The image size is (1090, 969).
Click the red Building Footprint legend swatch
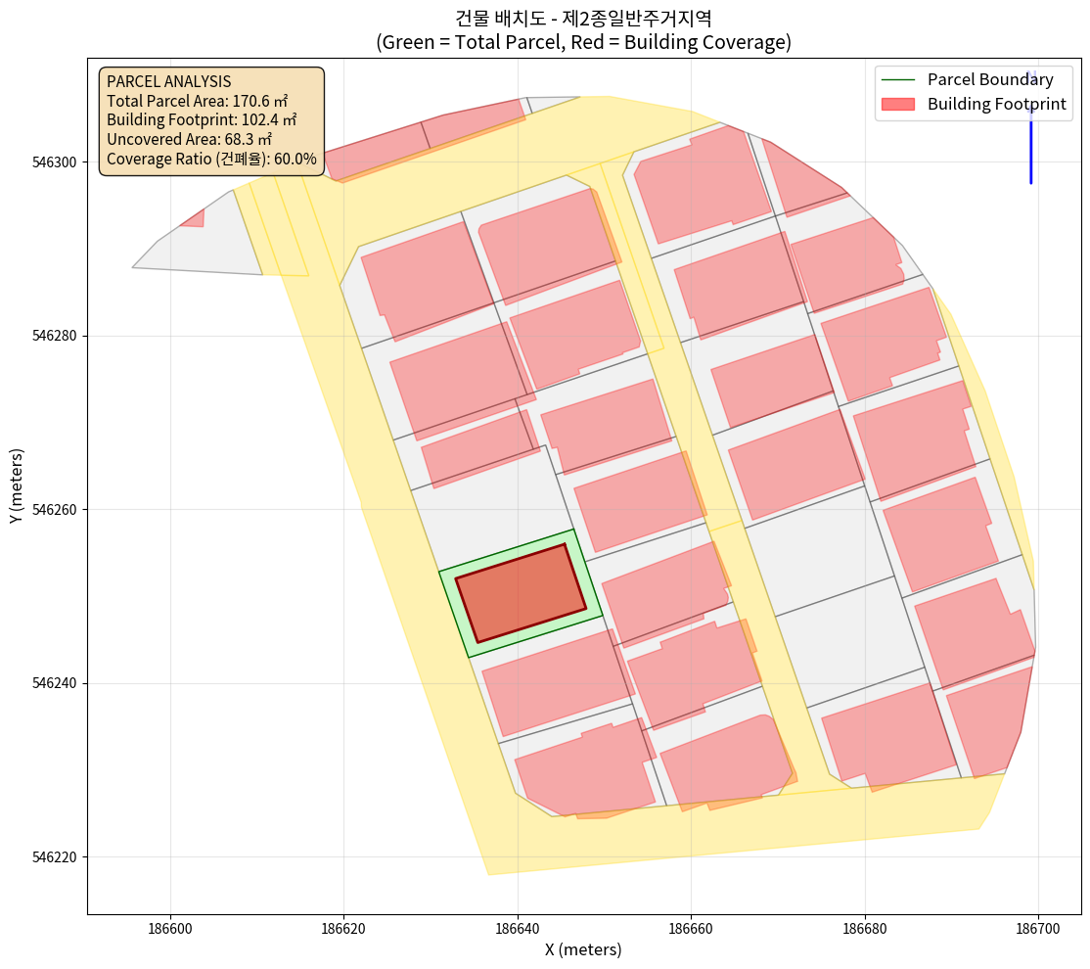click(898, 104)
